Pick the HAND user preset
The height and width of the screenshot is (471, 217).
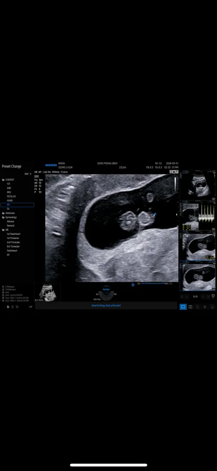pos(10,200)
